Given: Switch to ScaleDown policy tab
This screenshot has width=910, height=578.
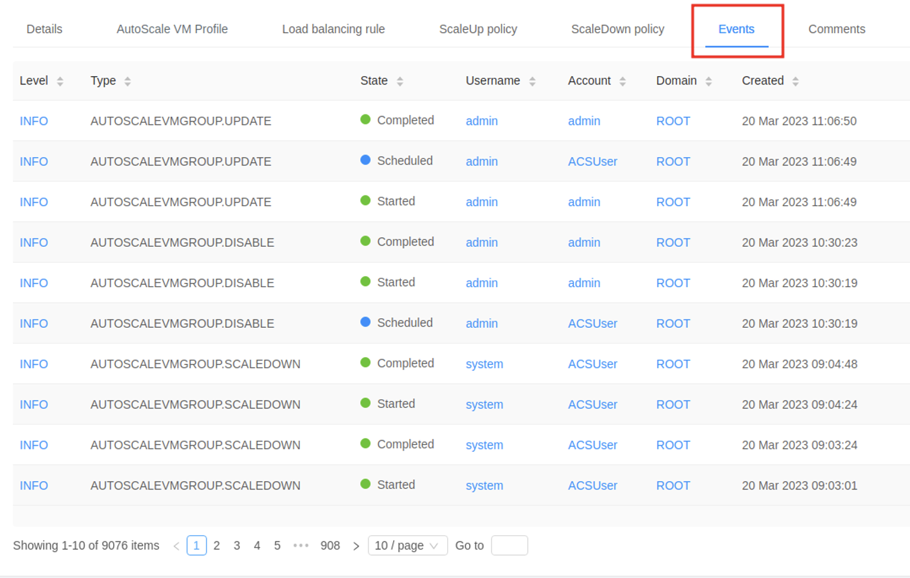Looking at the screenshot, I should click(618, 29).
